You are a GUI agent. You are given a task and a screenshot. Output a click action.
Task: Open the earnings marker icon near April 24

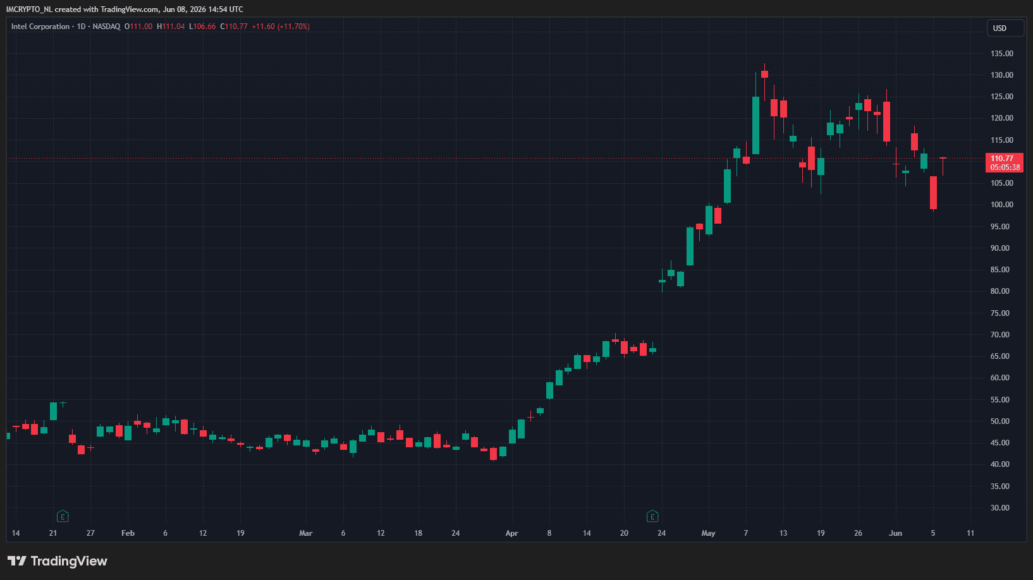pyautogui.click(x=653, y=516)
